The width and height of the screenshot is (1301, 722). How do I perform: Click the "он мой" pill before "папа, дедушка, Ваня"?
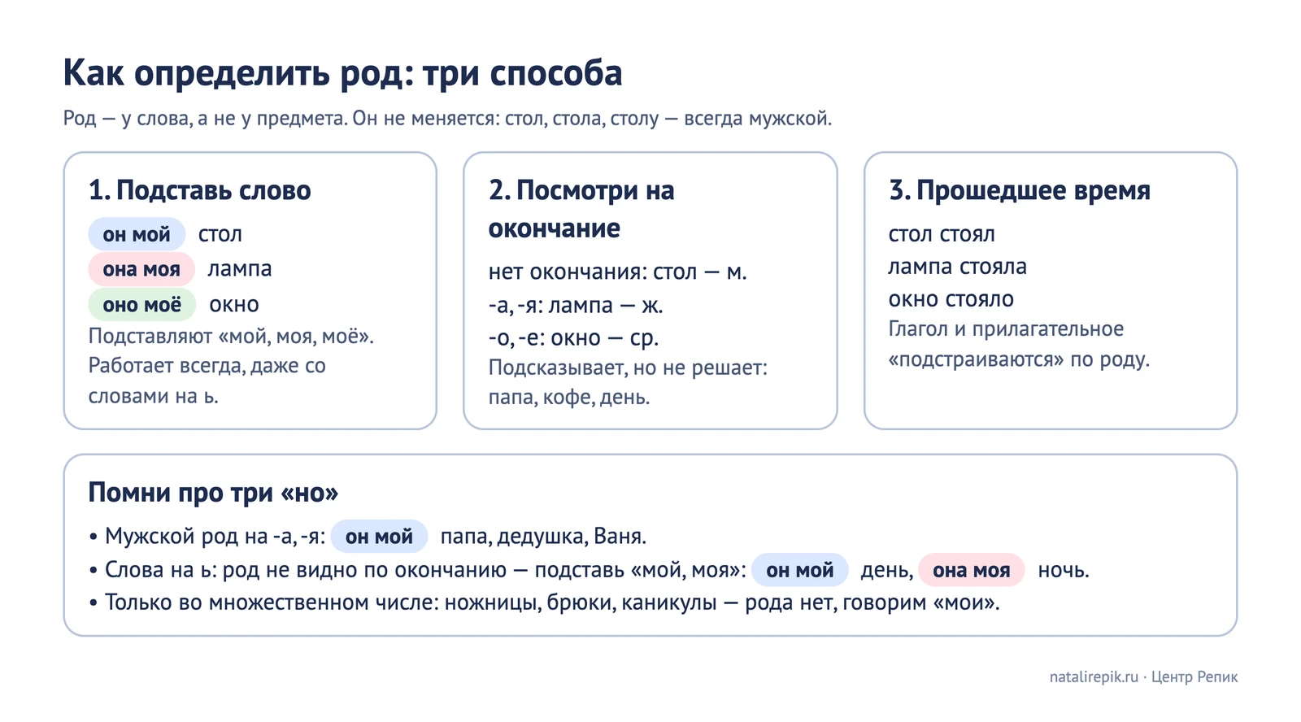(x=379, y=537)
